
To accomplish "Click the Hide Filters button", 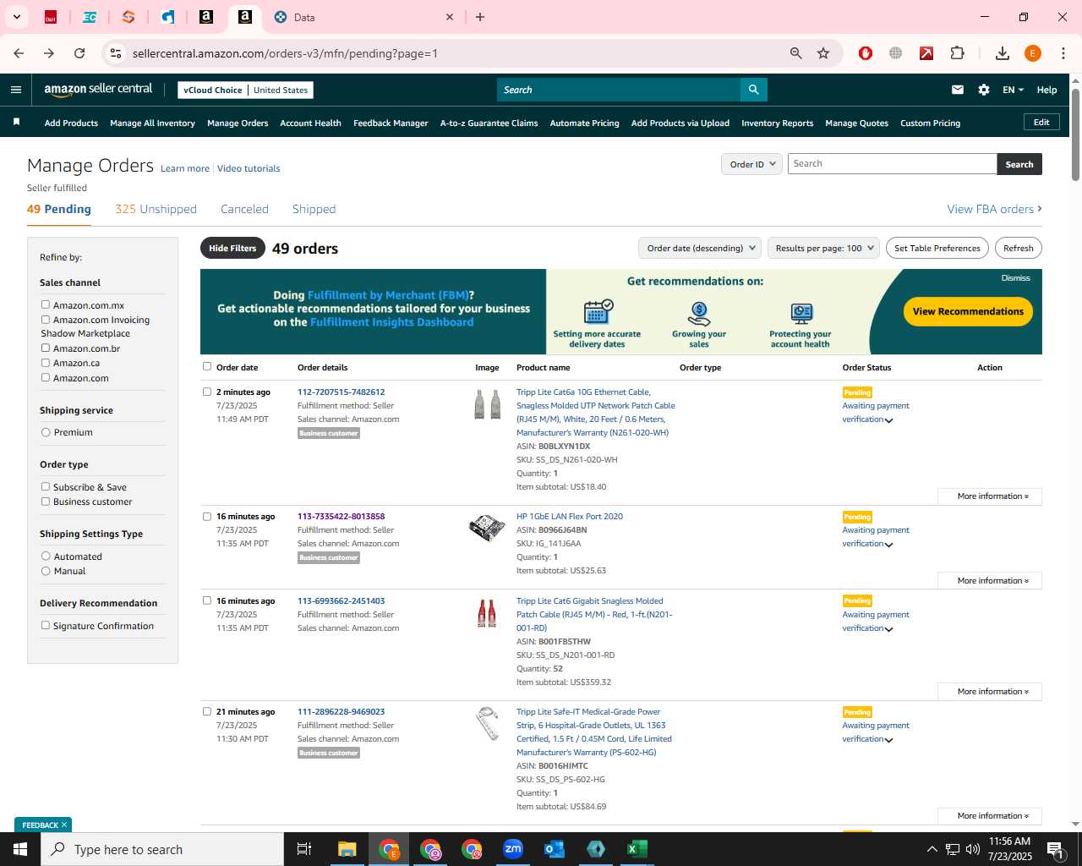I will tap(232, 248).
